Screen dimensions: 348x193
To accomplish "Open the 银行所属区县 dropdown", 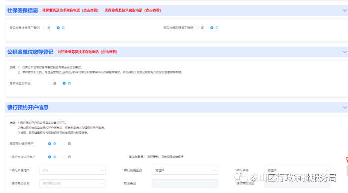I will (x=185, y=170).
